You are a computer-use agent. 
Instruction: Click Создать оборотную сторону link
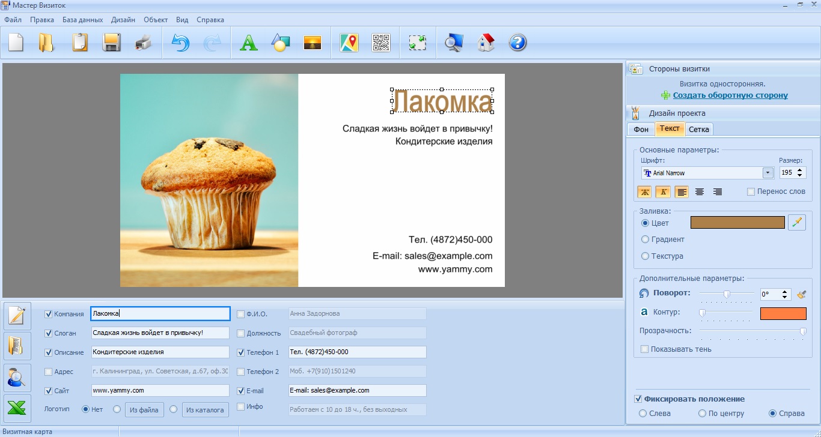730,95
